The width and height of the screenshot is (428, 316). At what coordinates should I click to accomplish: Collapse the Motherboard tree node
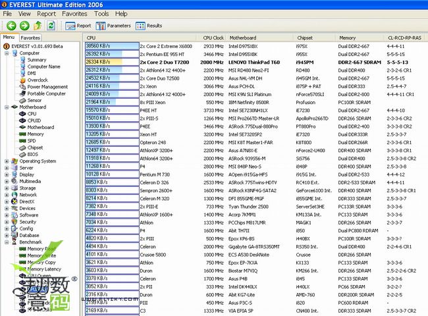point(7,107)
